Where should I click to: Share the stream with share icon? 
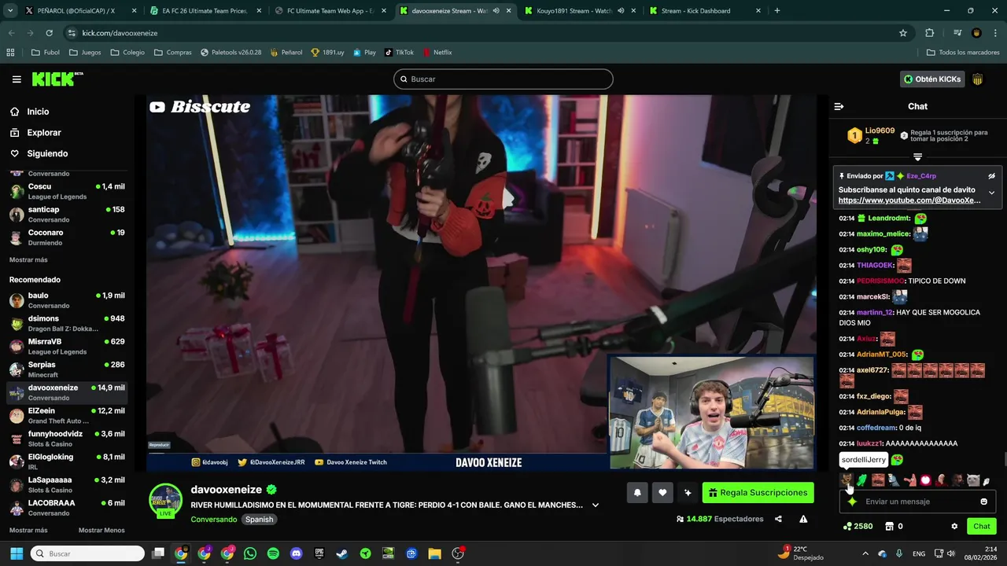[778, 519]
